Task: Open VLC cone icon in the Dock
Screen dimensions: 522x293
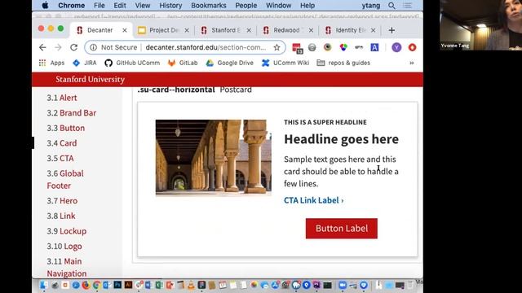Action: pos(191,285)
